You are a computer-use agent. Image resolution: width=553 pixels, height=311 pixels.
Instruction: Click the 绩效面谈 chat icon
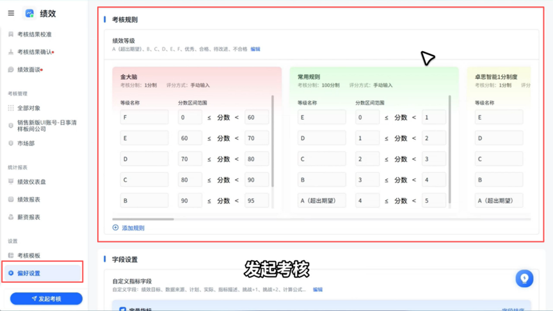tap(11, 70)
